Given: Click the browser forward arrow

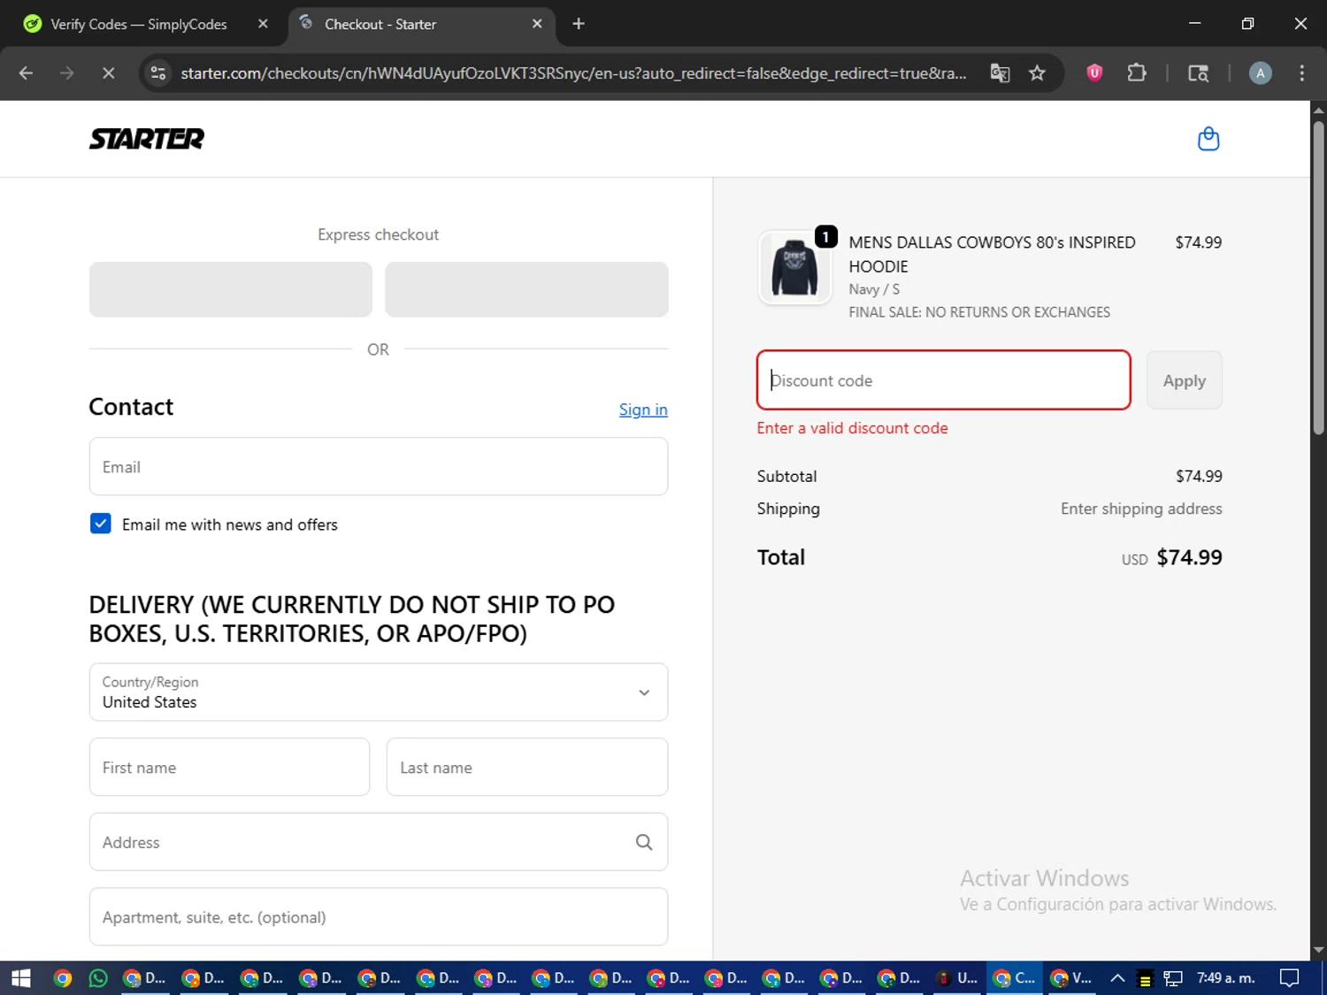Looking at the screenshot, I should pyautogui.click(x=67, y=73).
